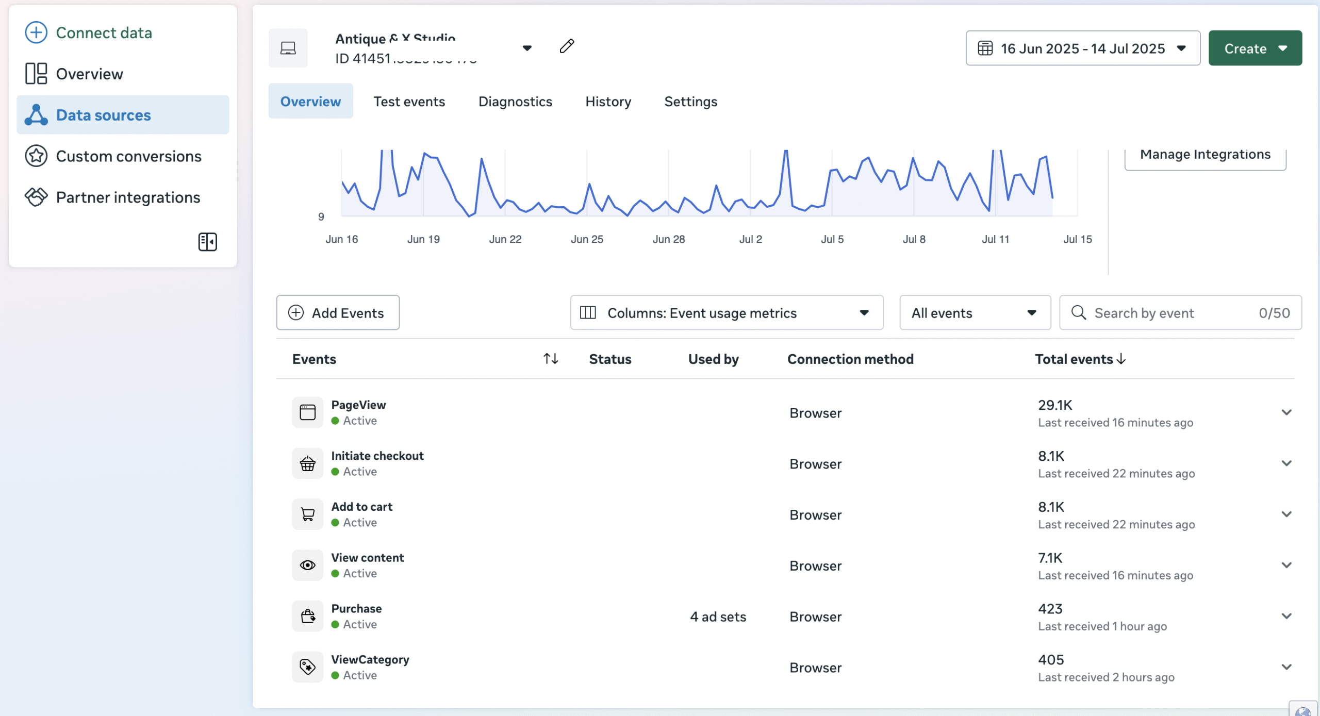
Task: Open the All events filter dropdown
Action: click(x=975, y=313)
